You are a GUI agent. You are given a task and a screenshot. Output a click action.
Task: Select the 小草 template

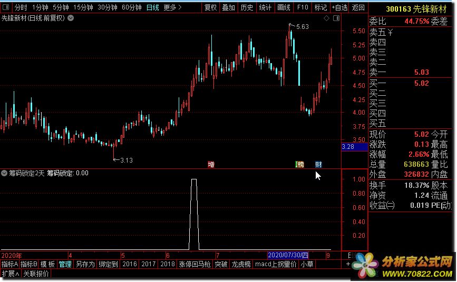point(307,264)
